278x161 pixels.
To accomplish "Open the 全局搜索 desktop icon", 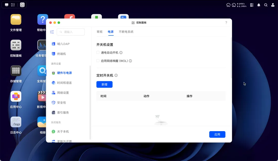I will (42, 71).
